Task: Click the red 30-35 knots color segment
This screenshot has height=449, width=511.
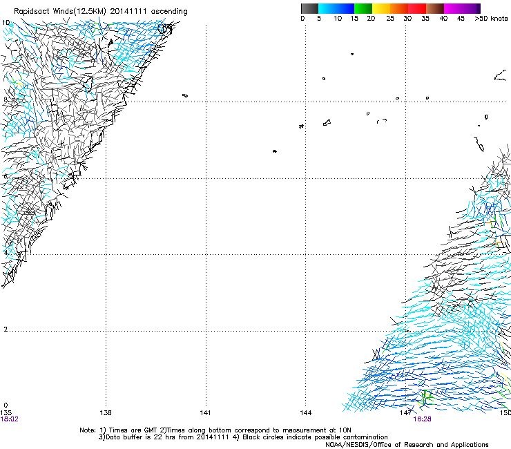Action: (417, 8)
